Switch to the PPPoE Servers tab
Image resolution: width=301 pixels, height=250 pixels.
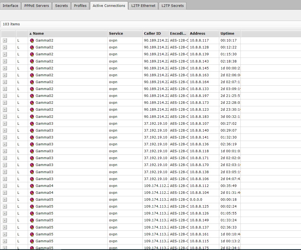pos(36,6)
